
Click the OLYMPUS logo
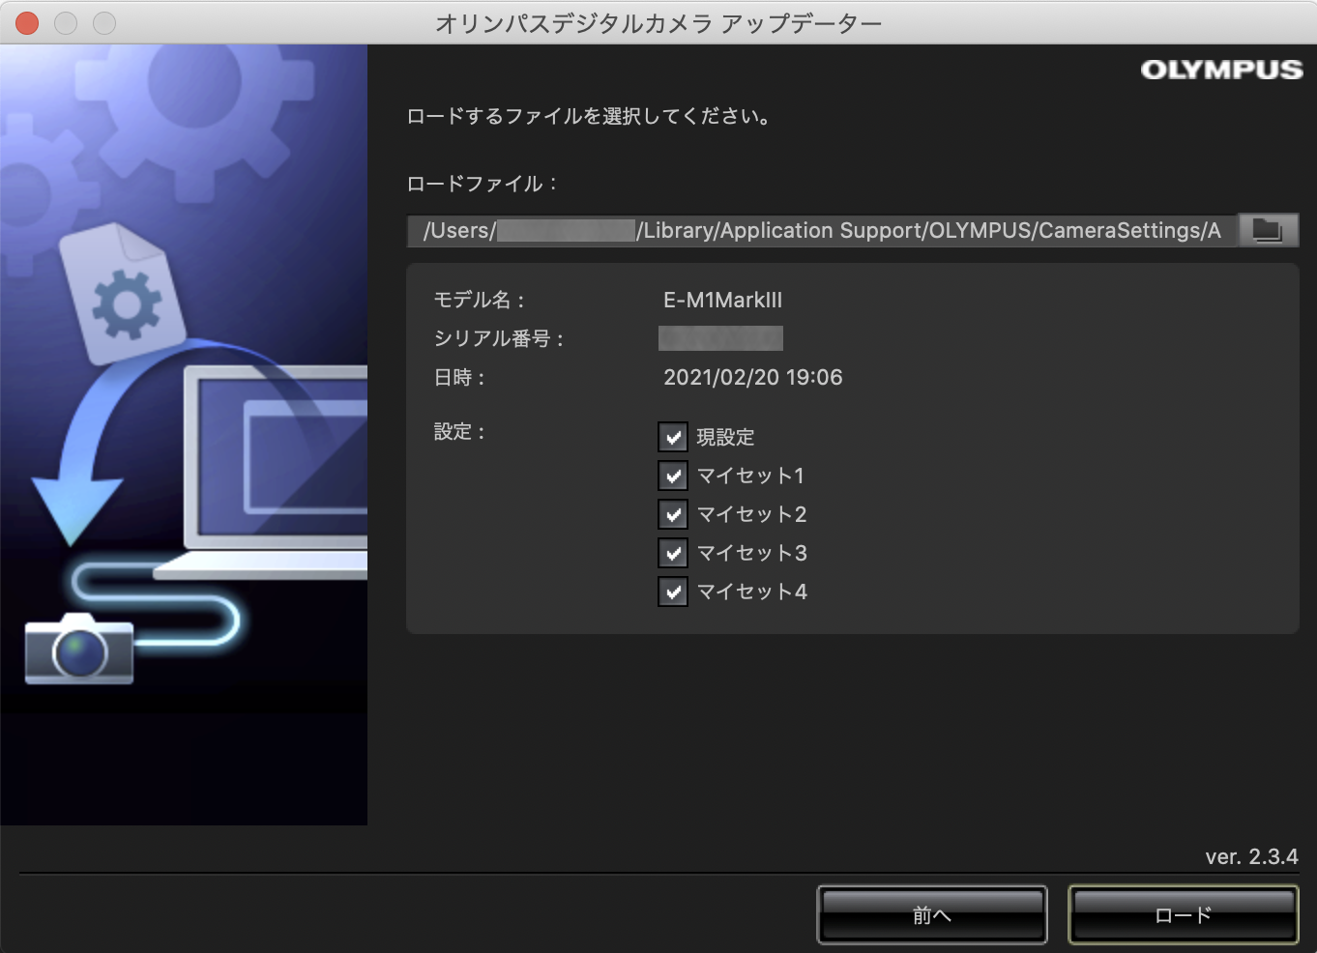(x=1221, y=70)
